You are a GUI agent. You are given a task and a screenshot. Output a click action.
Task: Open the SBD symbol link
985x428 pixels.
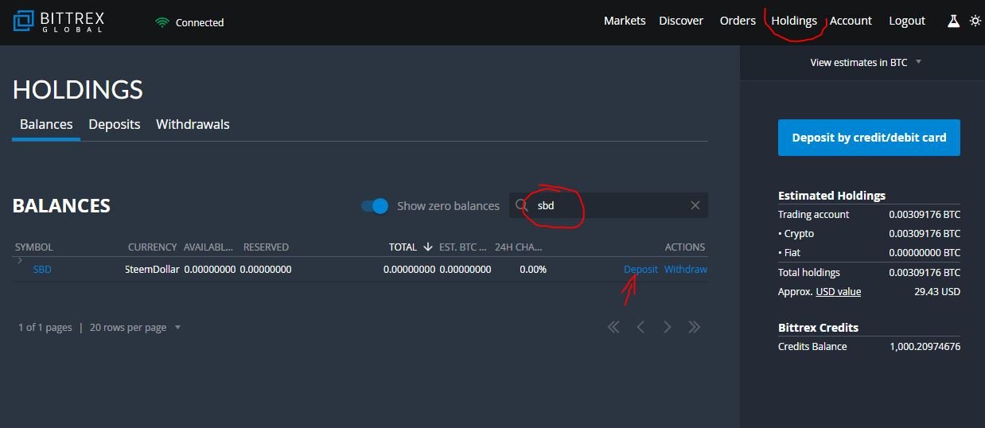pyautogui.click(x=42, y=269)
